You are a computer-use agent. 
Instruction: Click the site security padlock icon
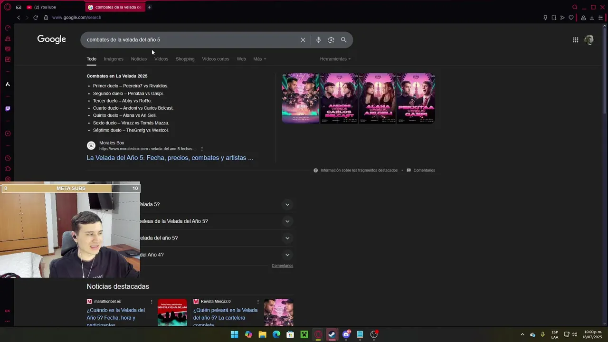click(46, 18)
